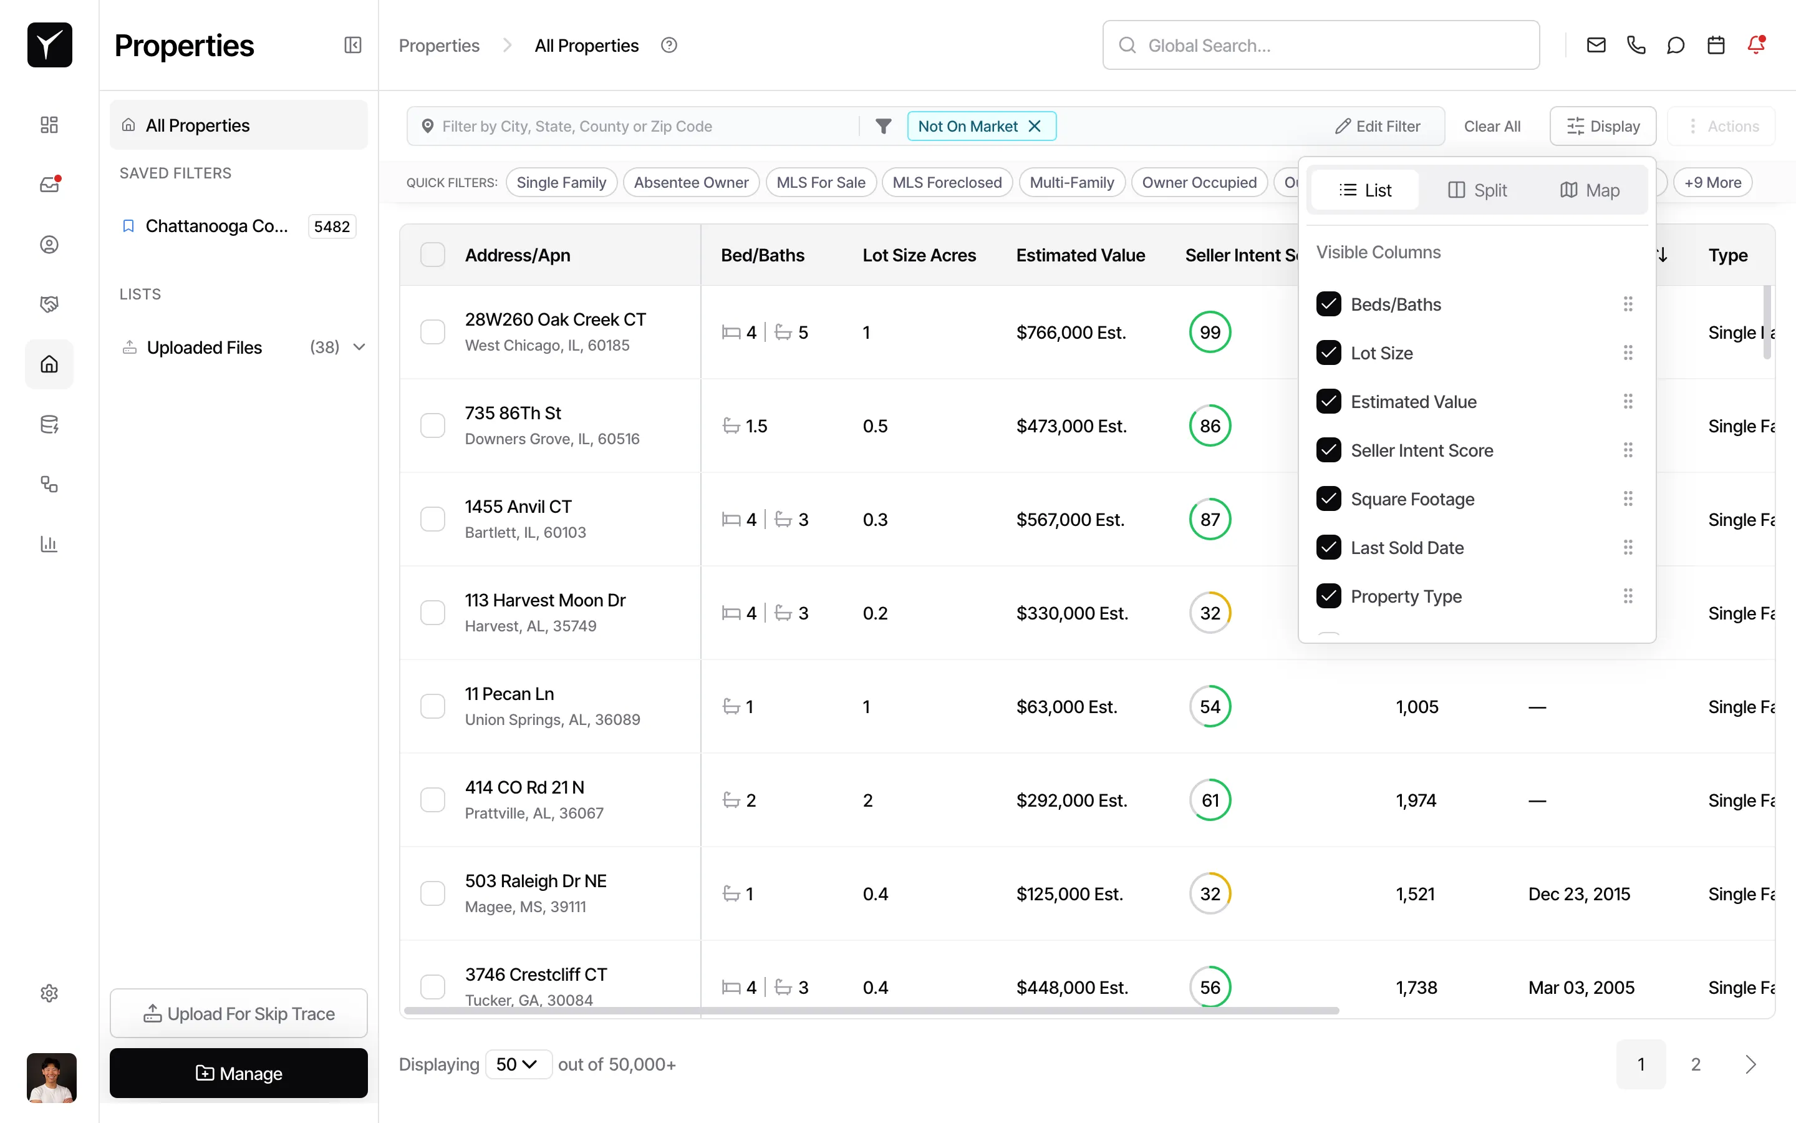Select the checkbox for 11 Pecan Ln
The image size is (1796, 1123).
tap(433, 706)
